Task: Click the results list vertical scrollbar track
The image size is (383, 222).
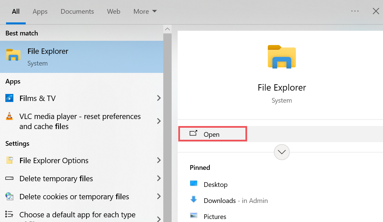Action: (167, 127)
